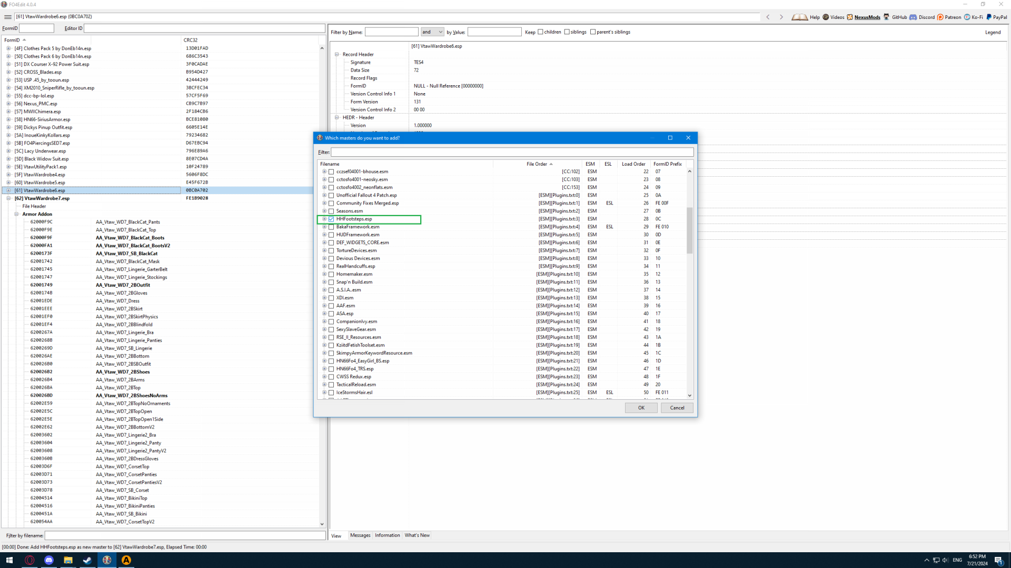Expand the [60] VtawWardrobe5.esp plugin node
Screen dimensions: 1011x568
click(x=8, y=182)
